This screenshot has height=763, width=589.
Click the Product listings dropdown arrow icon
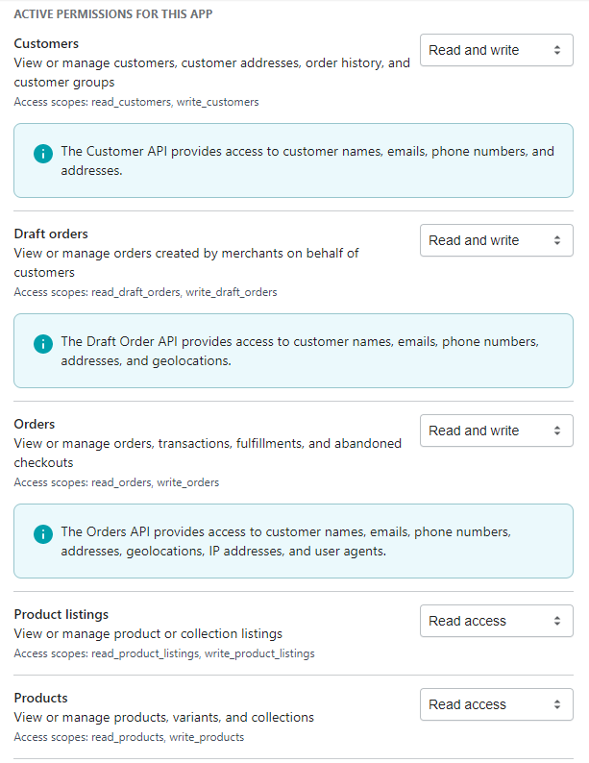pos(557,621)
